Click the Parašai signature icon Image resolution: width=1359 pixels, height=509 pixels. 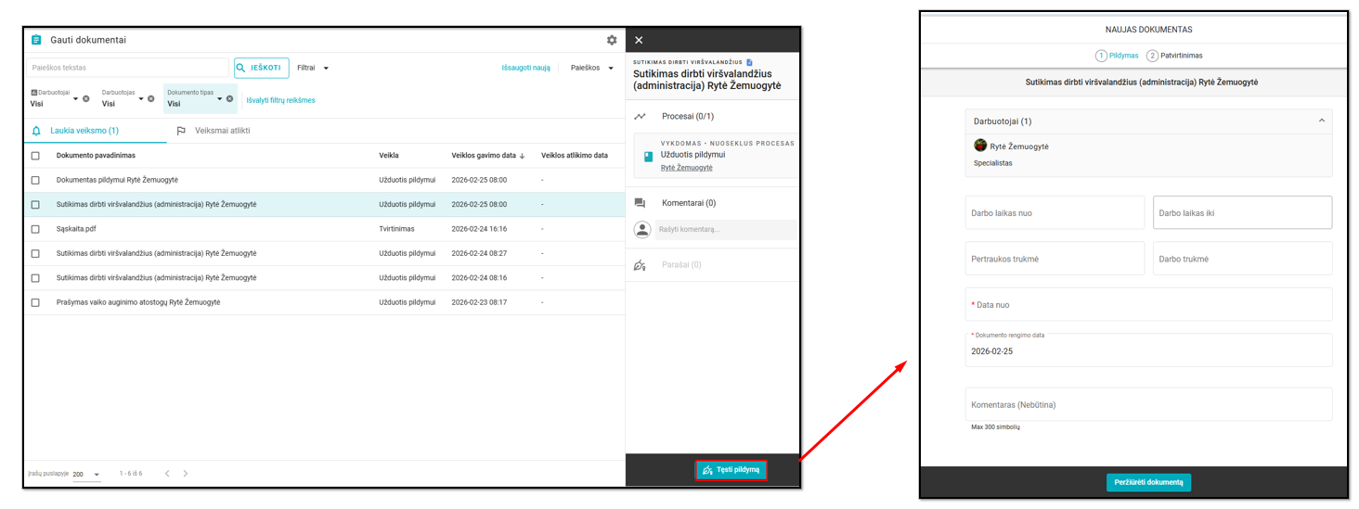pos(640,265)
